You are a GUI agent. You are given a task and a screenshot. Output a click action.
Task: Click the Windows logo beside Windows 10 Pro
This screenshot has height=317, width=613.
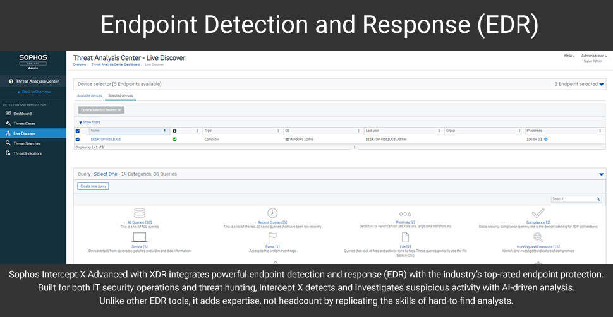pyautogui.click(x=287, y=139)
